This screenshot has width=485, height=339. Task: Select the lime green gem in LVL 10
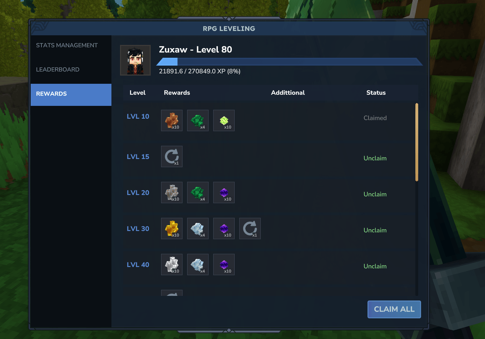pyautogui.click(x=224, y=120)
